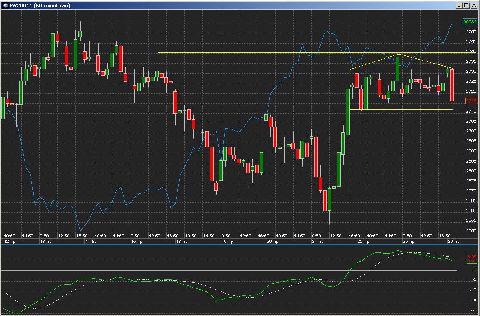Maximize the FW20U11 chart window

click(x=466, y=5)
